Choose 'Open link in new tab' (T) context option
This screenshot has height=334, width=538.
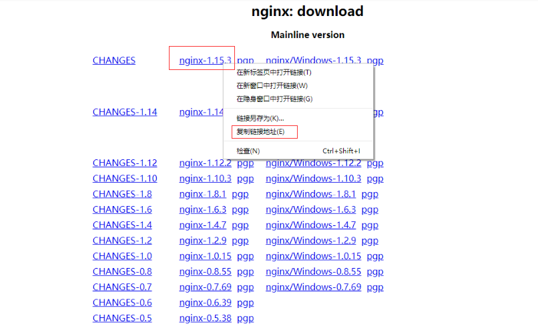click(274, 72)
